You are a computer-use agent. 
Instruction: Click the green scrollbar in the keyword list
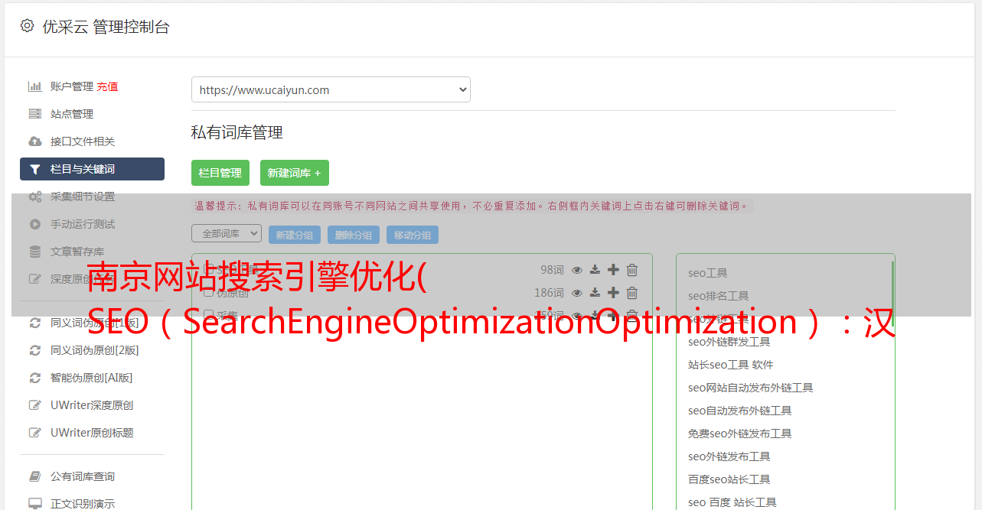pos(892,294)
